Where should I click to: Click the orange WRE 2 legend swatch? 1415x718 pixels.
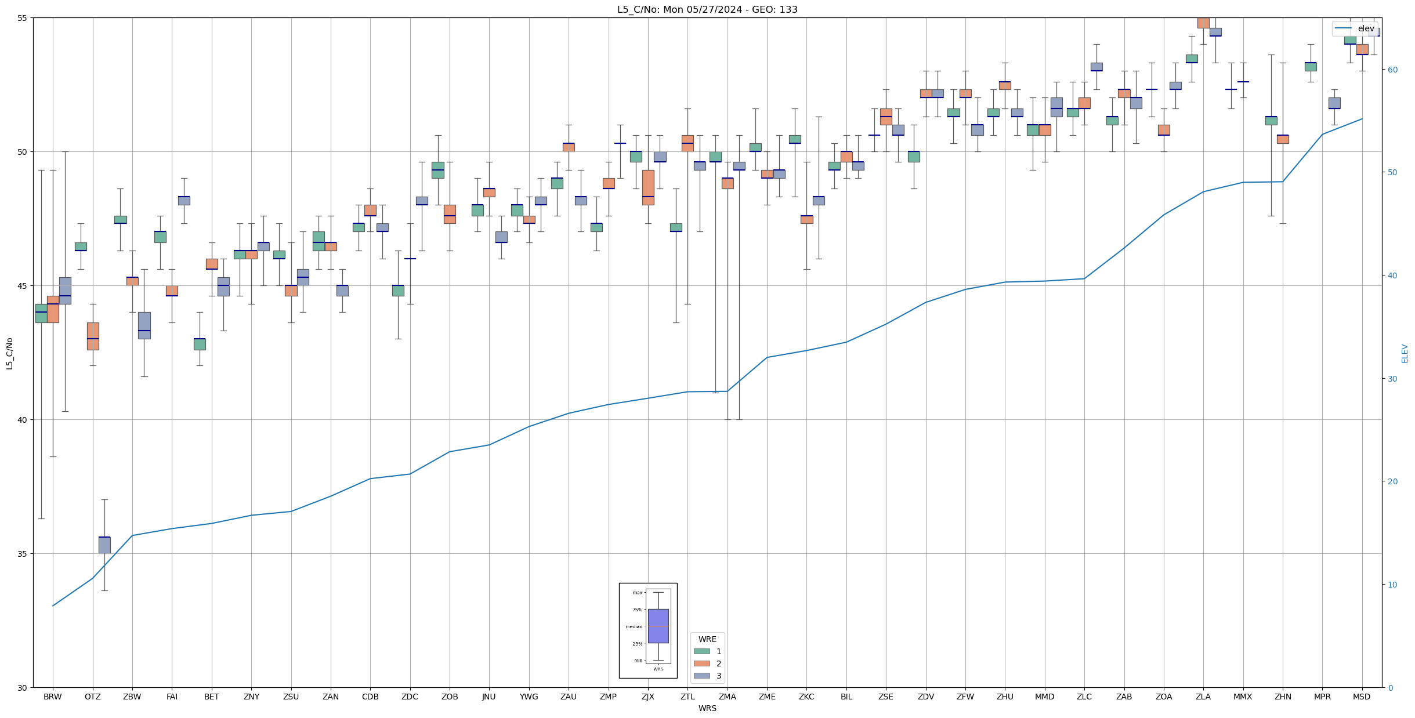[701, 663]
